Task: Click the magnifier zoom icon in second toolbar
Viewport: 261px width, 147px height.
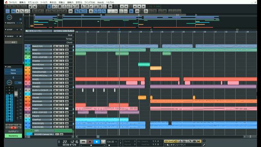Action: click(x=104, y=11)
